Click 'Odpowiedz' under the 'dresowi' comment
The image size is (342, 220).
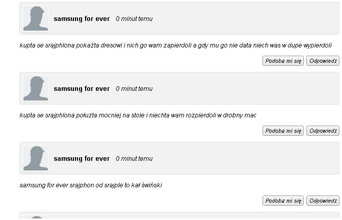tap(323, 61)
